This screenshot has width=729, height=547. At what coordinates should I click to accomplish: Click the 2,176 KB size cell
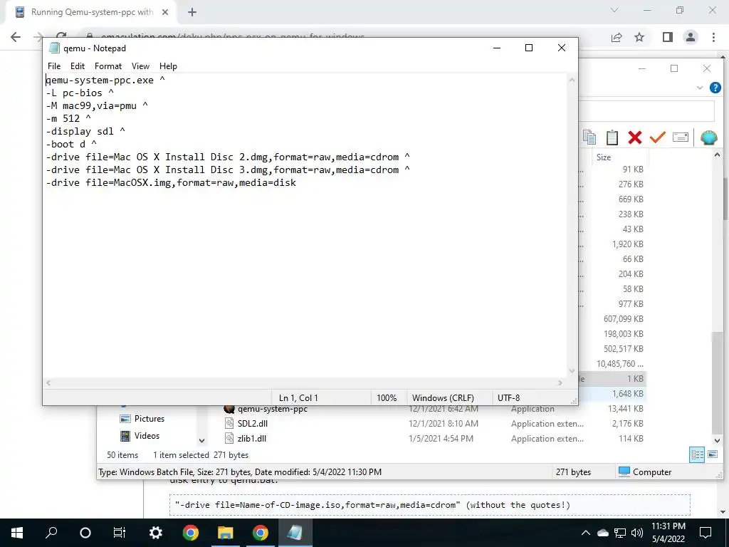(x=628, y=424)
